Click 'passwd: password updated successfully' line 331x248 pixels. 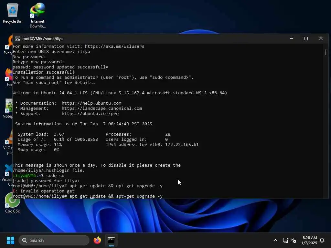(60, 67)
